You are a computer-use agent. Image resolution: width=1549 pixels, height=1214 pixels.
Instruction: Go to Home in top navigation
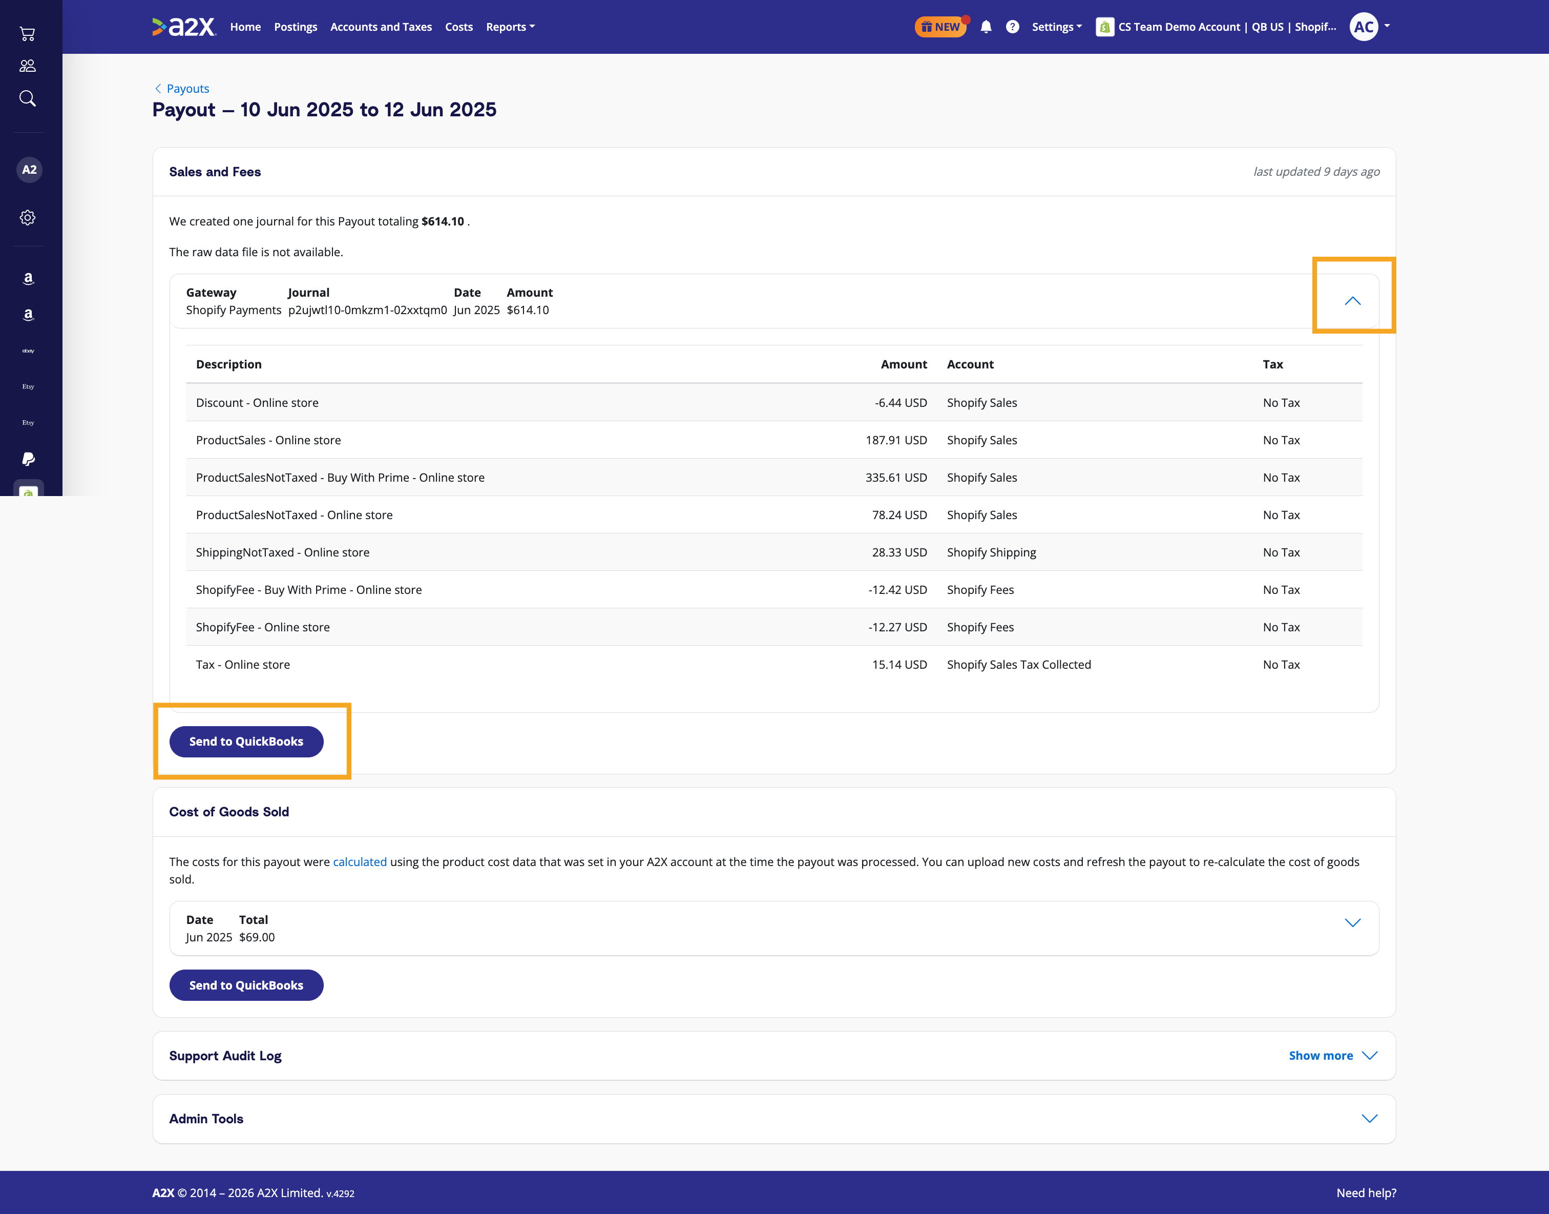pyautogui.click(x=245, y=27)
